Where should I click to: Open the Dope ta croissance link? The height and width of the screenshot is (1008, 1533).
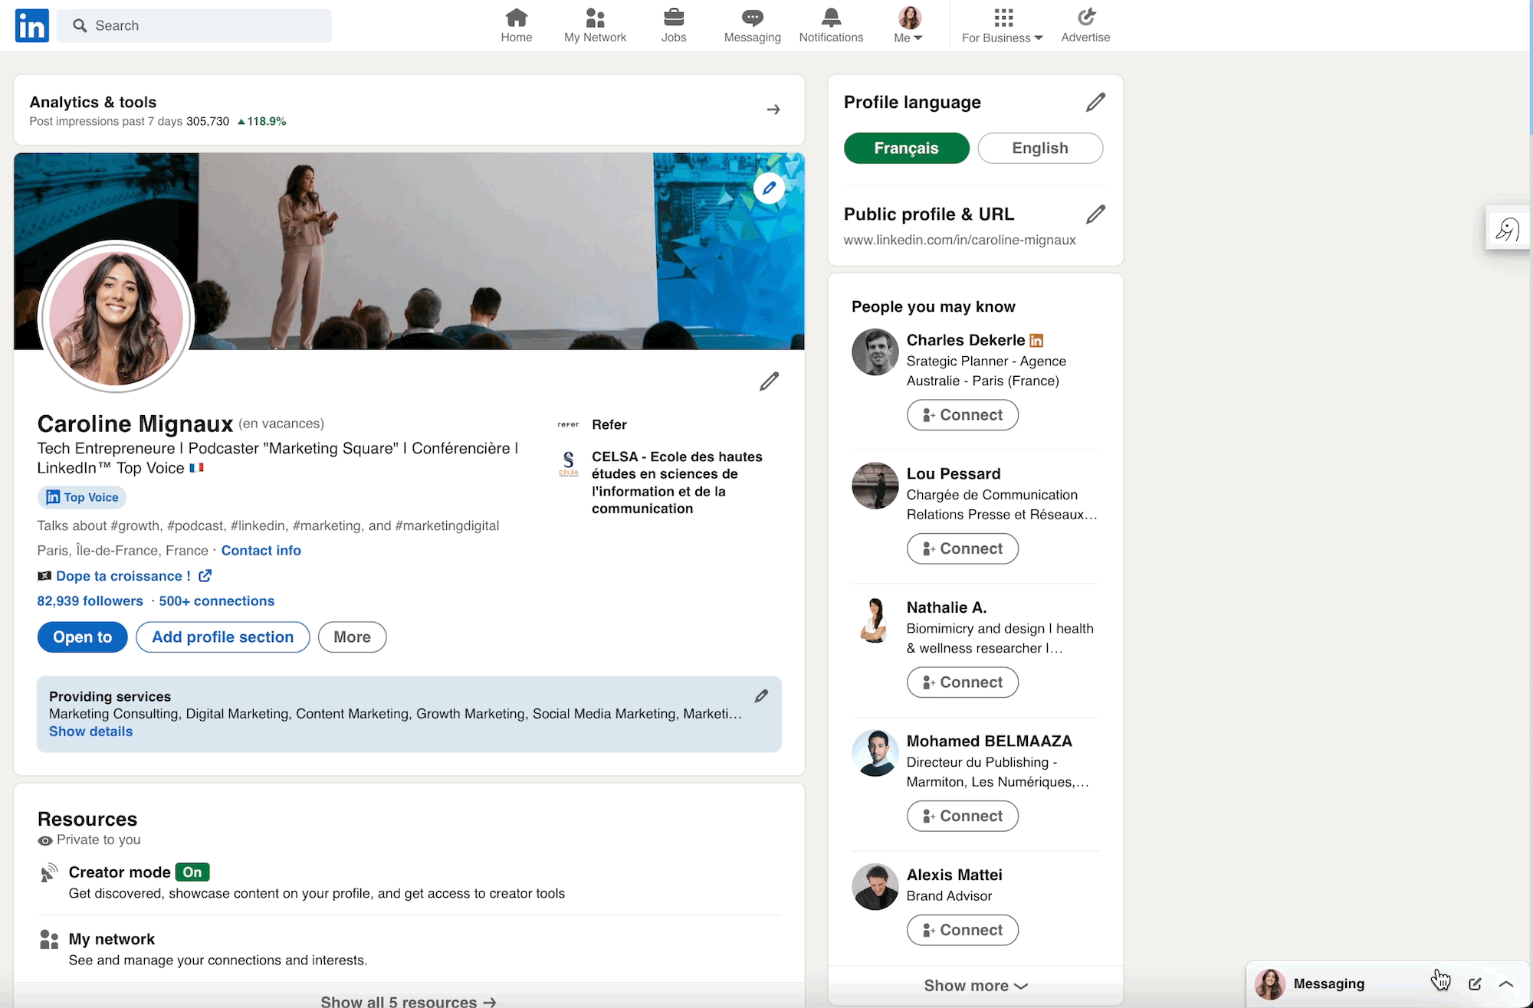pos(123,576)
